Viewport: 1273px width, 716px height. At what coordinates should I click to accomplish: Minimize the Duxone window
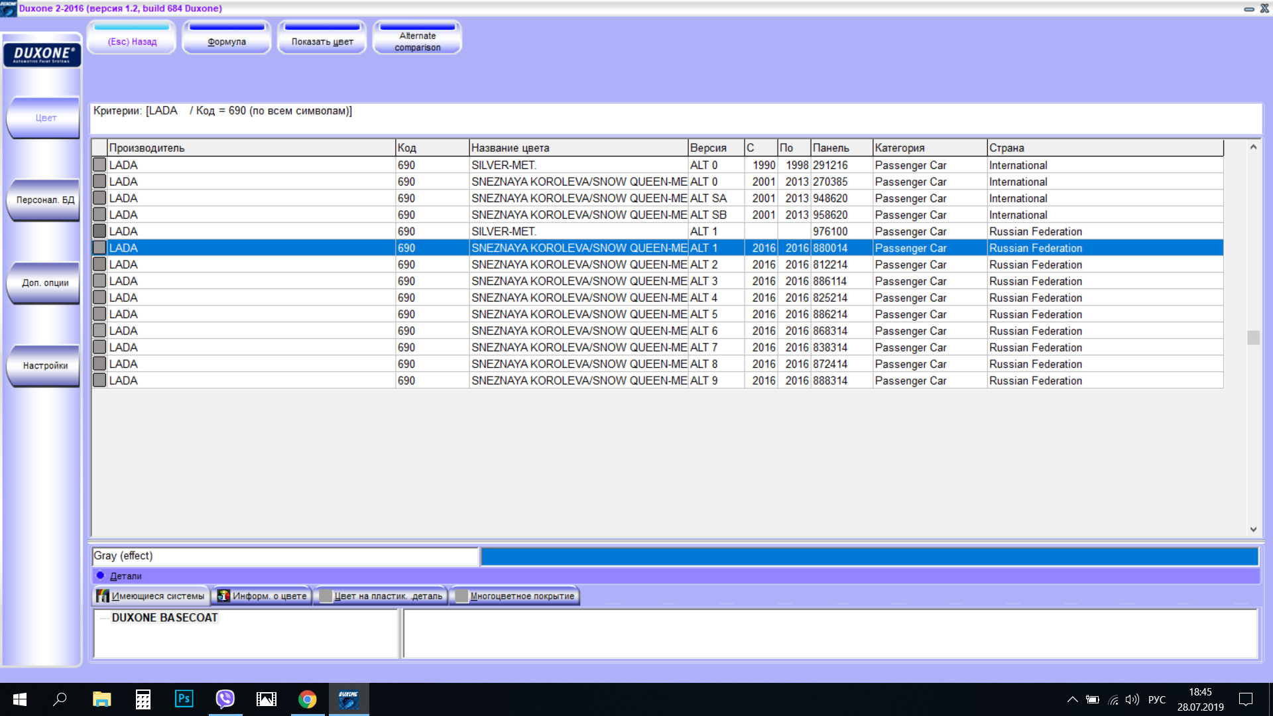point(1248,9)
